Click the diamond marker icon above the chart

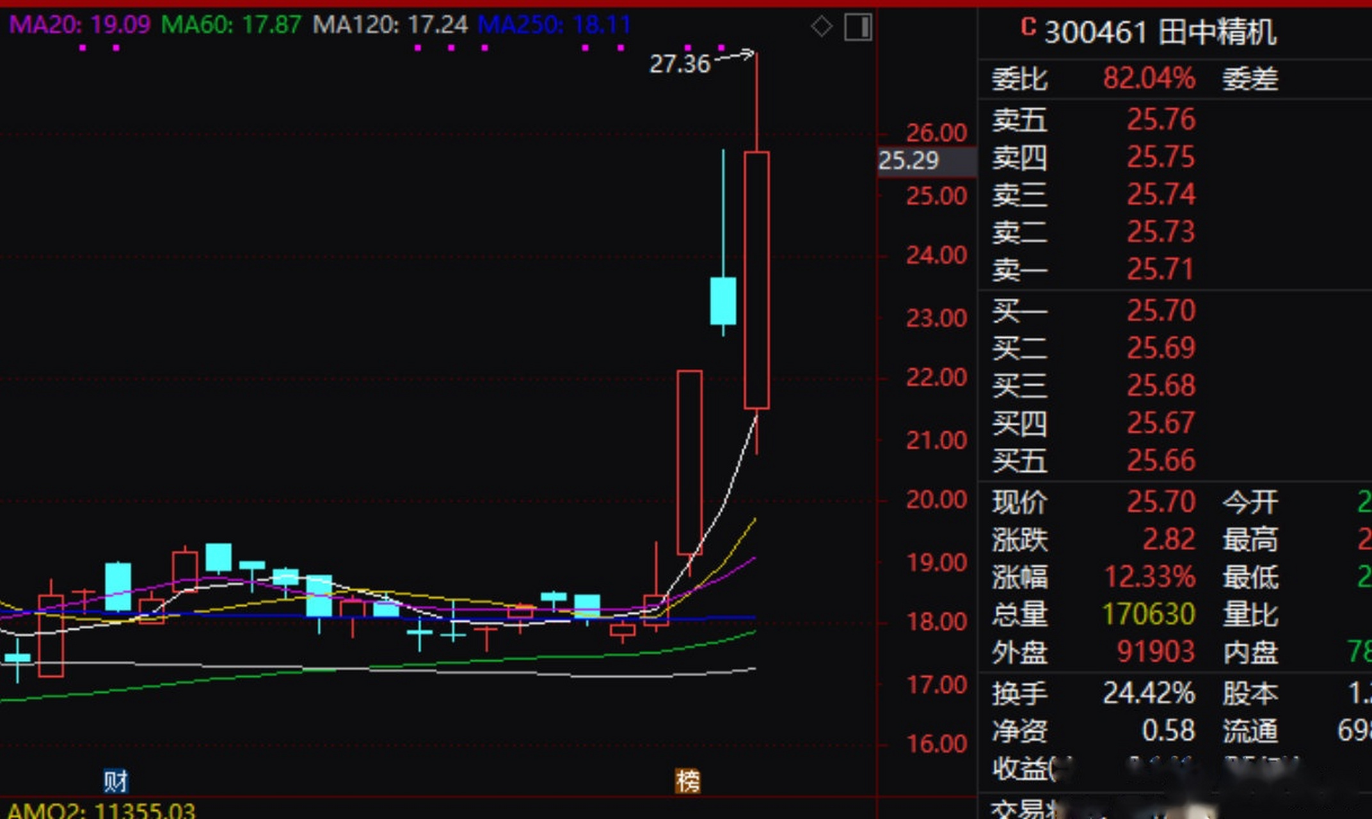click(x=821, y=27)
